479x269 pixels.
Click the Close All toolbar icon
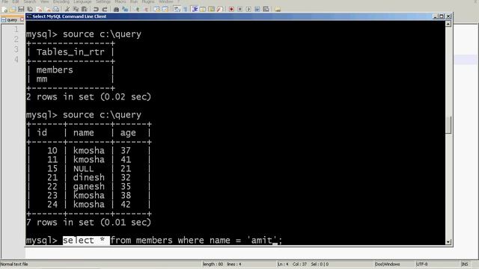[x=48, y=9]
